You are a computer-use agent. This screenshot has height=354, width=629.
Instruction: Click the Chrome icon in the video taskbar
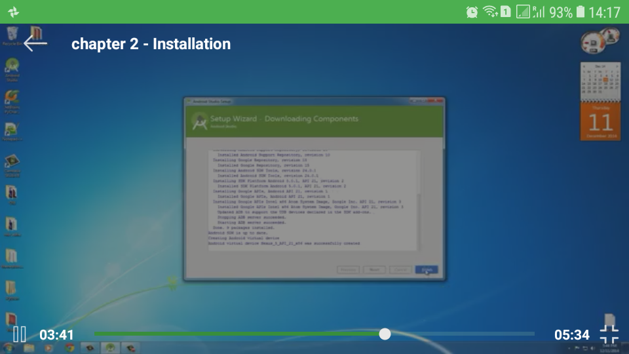pyautogui.click(x=70, y=347)
